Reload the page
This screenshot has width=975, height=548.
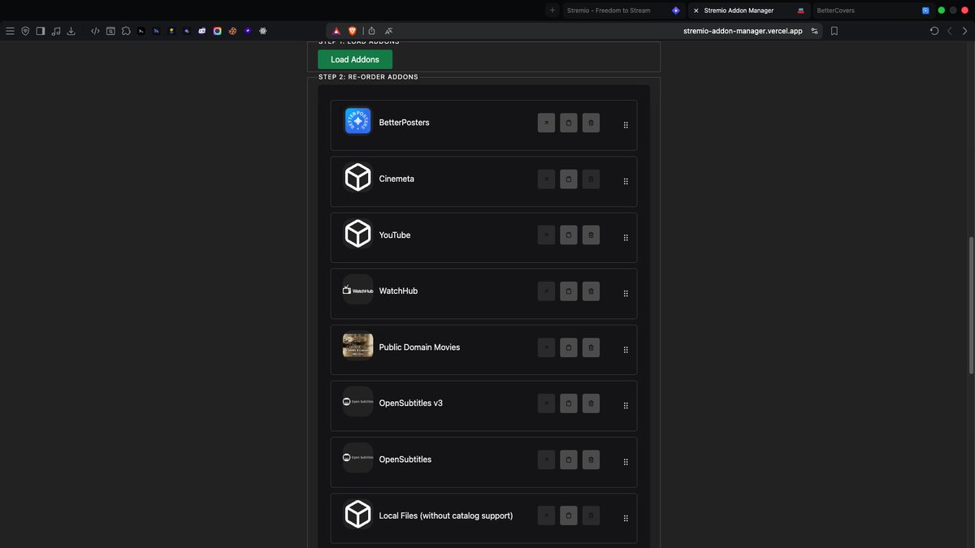(934, 31)
